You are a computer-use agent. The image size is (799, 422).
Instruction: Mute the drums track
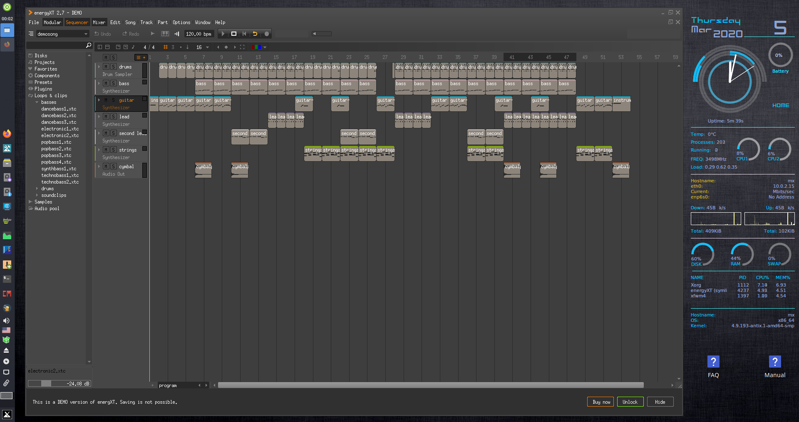pos(106,67)
